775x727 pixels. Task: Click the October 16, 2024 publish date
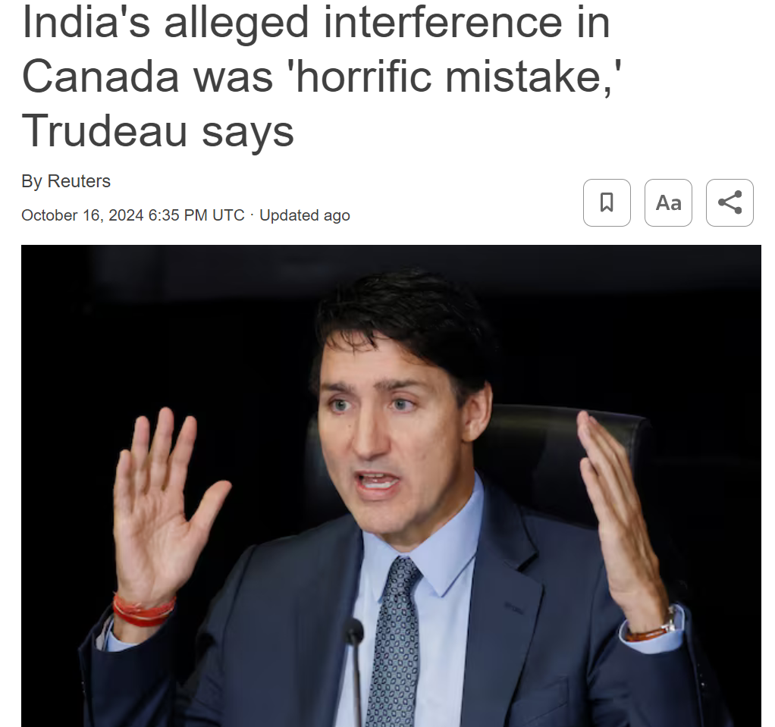click(x=83, y=215)
